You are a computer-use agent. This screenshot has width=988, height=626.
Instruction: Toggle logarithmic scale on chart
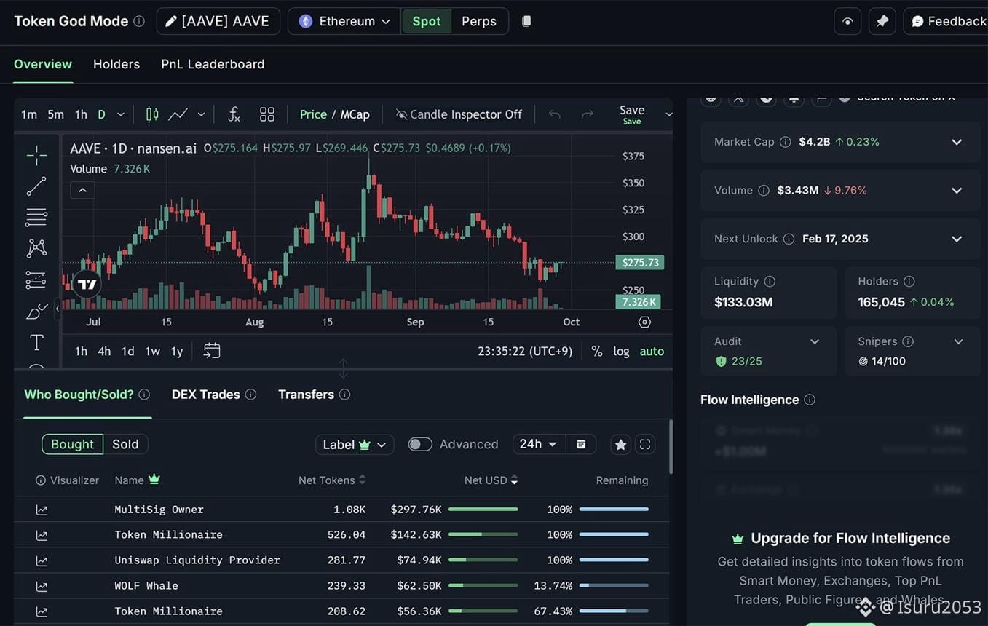621,351
